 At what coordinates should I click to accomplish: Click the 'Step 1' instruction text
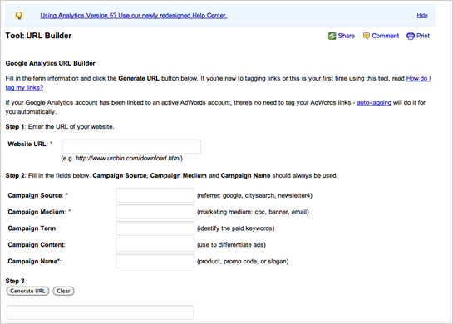60,127
